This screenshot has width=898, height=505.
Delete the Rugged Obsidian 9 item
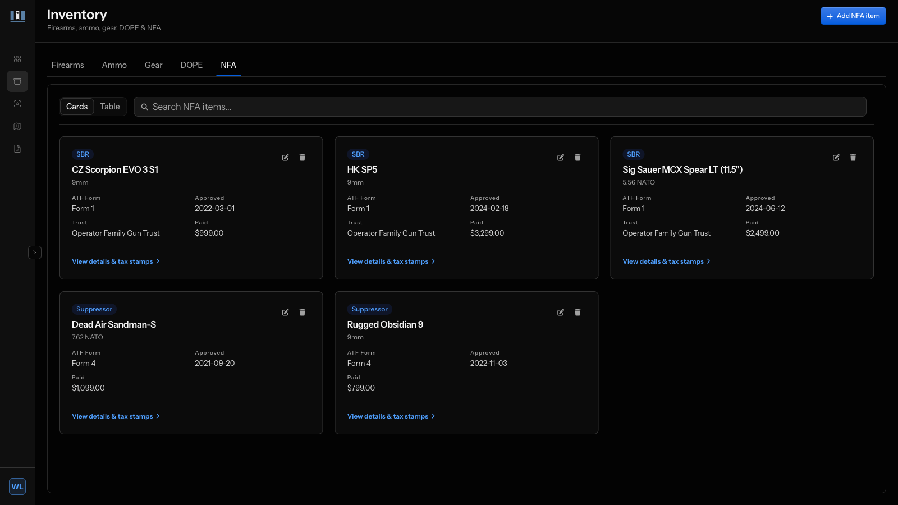coord(578,313)
